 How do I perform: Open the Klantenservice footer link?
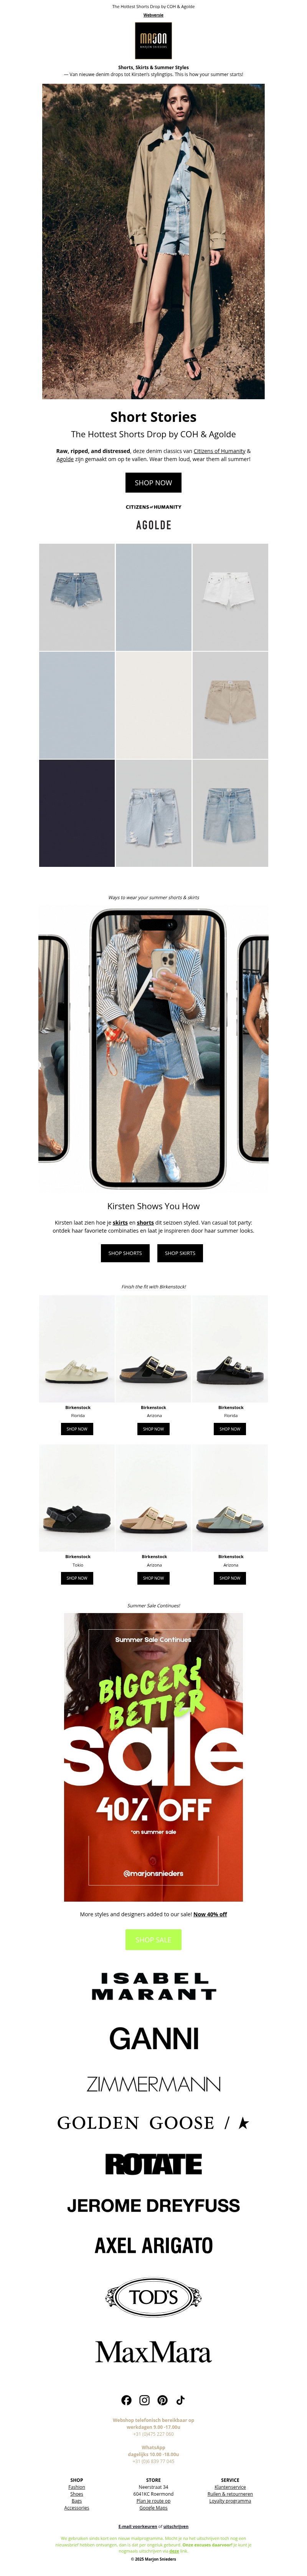tap(230, 2487)
